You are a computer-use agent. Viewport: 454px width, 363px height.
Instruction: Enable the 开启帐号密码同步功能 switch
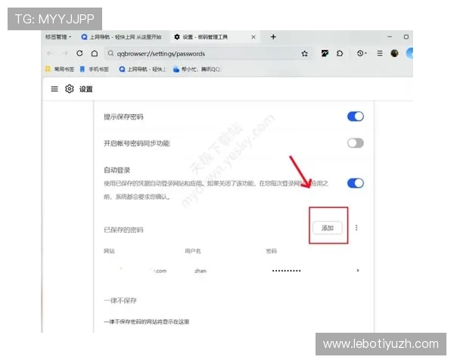point(356,143)
